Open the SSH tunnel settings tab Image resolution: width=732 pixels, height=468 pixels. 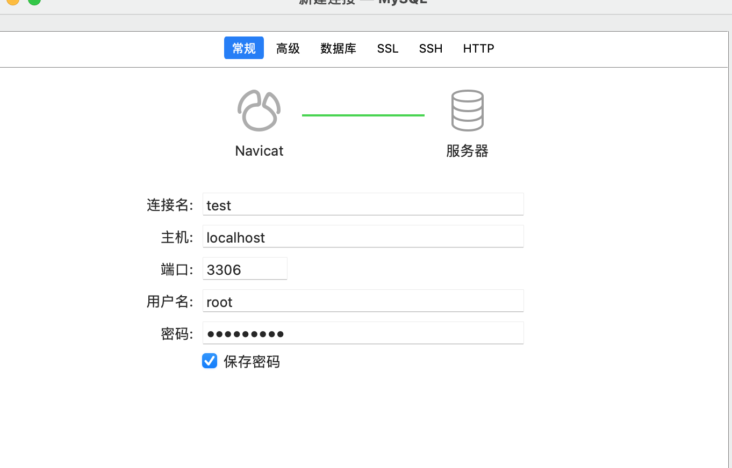click(x=430, y=48)
